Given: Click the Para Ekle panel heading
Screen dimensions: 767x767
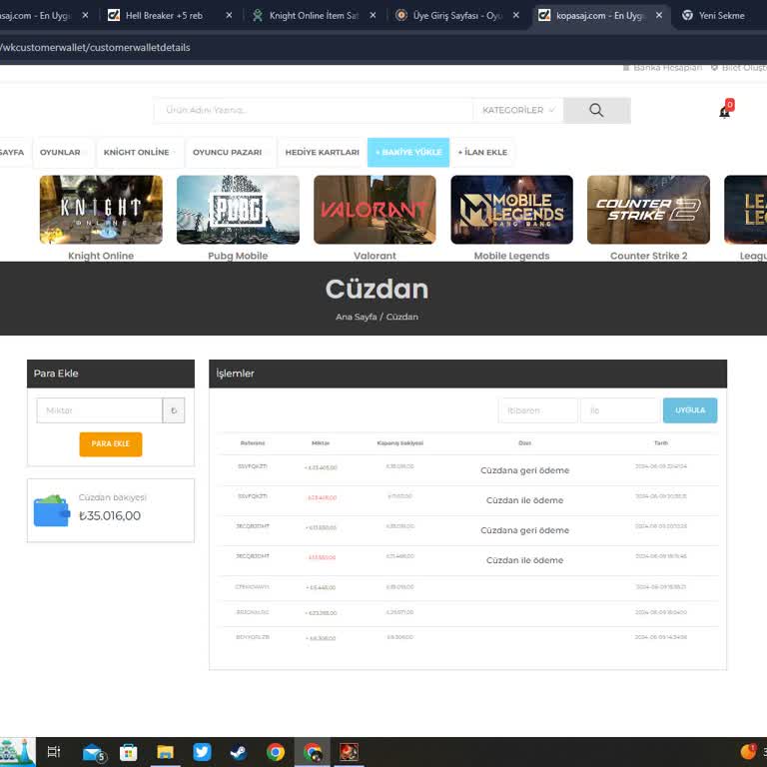Looking at the screenshot, I should click(x=56, y=374).
